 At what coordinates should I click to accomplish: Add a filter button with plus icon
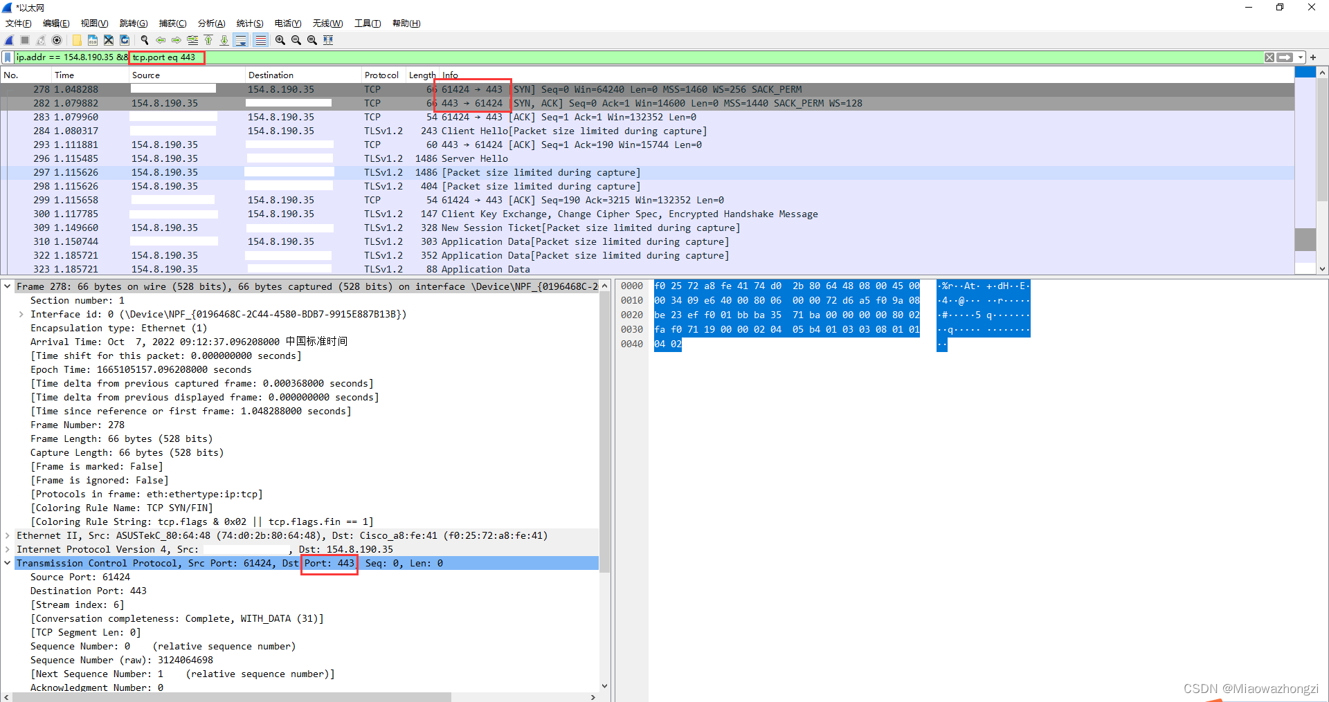1313,57
